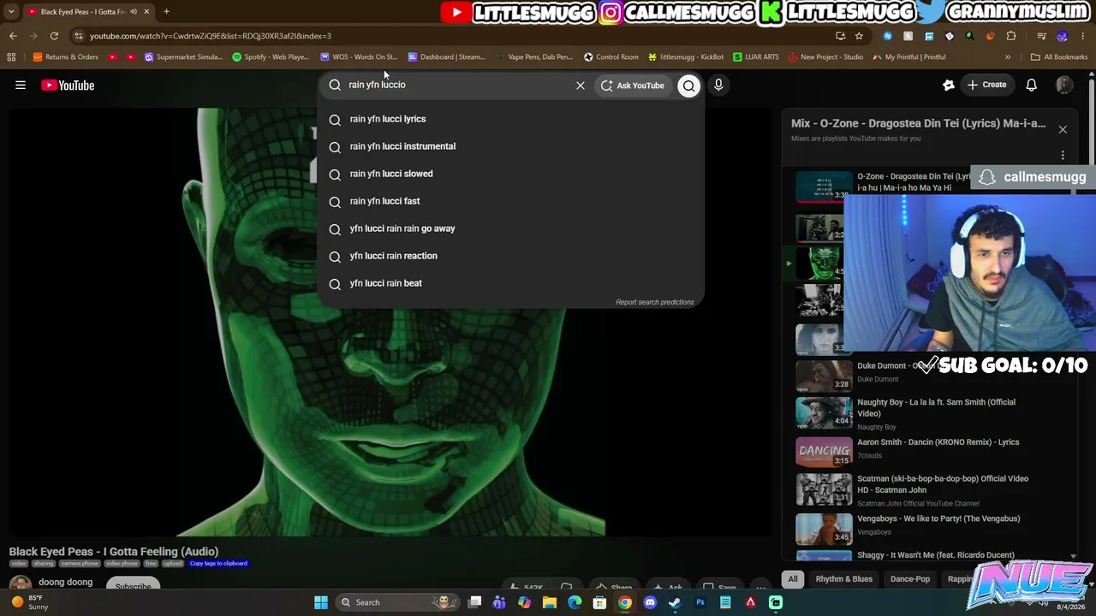Open the weather widget showing 85°F Sunny
Image resolution: width=1096 pixels, height=616 pixels.
(29, 602)
